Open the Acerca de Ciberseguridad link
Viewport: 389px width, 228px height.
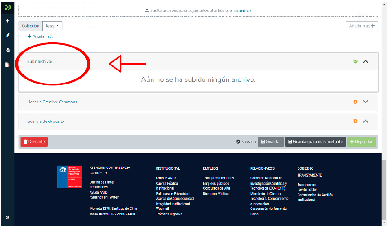click(x=175, y=198)
